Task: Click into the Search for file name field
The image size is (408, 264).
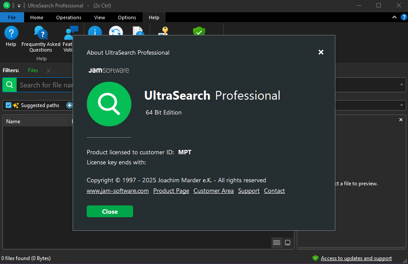Action: (x=45, y=85)
